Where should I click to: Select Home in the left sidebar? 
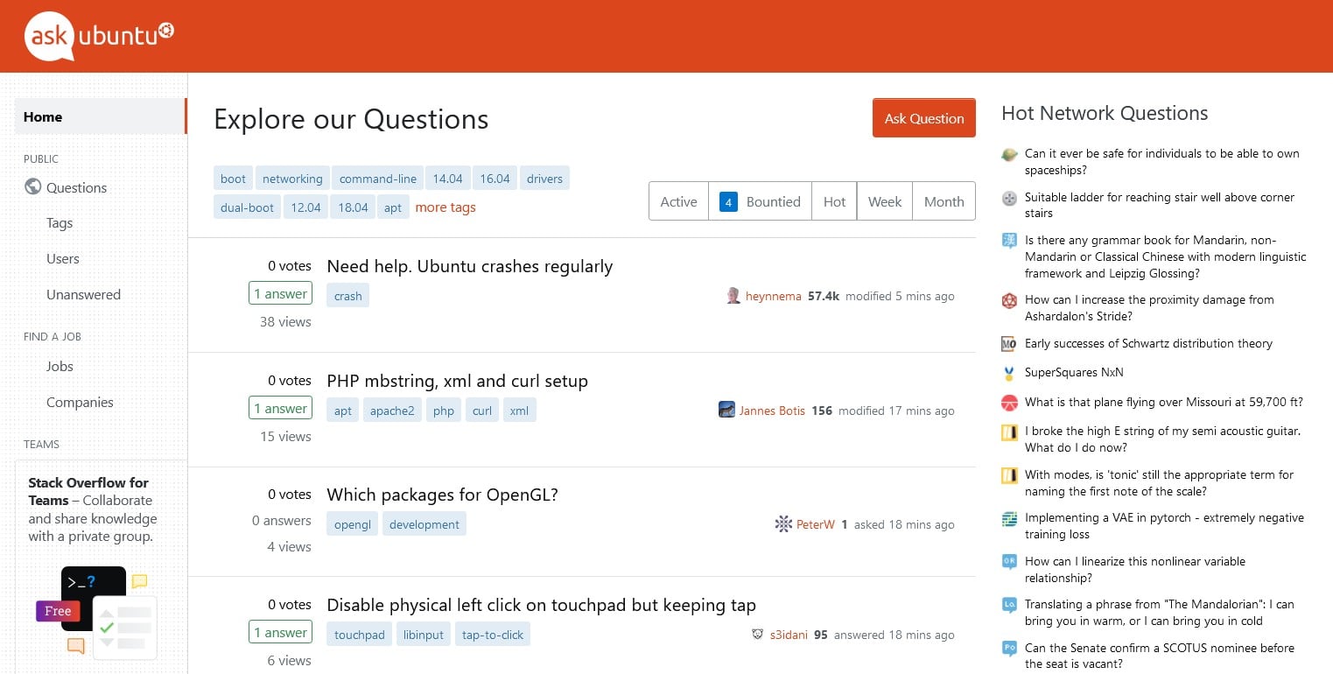tap(100, 116)
